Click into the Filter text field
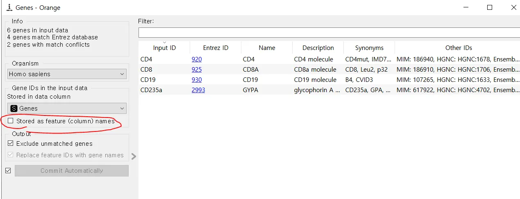 328,33
